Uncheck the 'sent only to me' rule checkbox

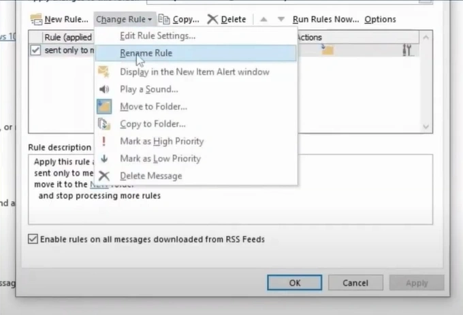(35, 50)
